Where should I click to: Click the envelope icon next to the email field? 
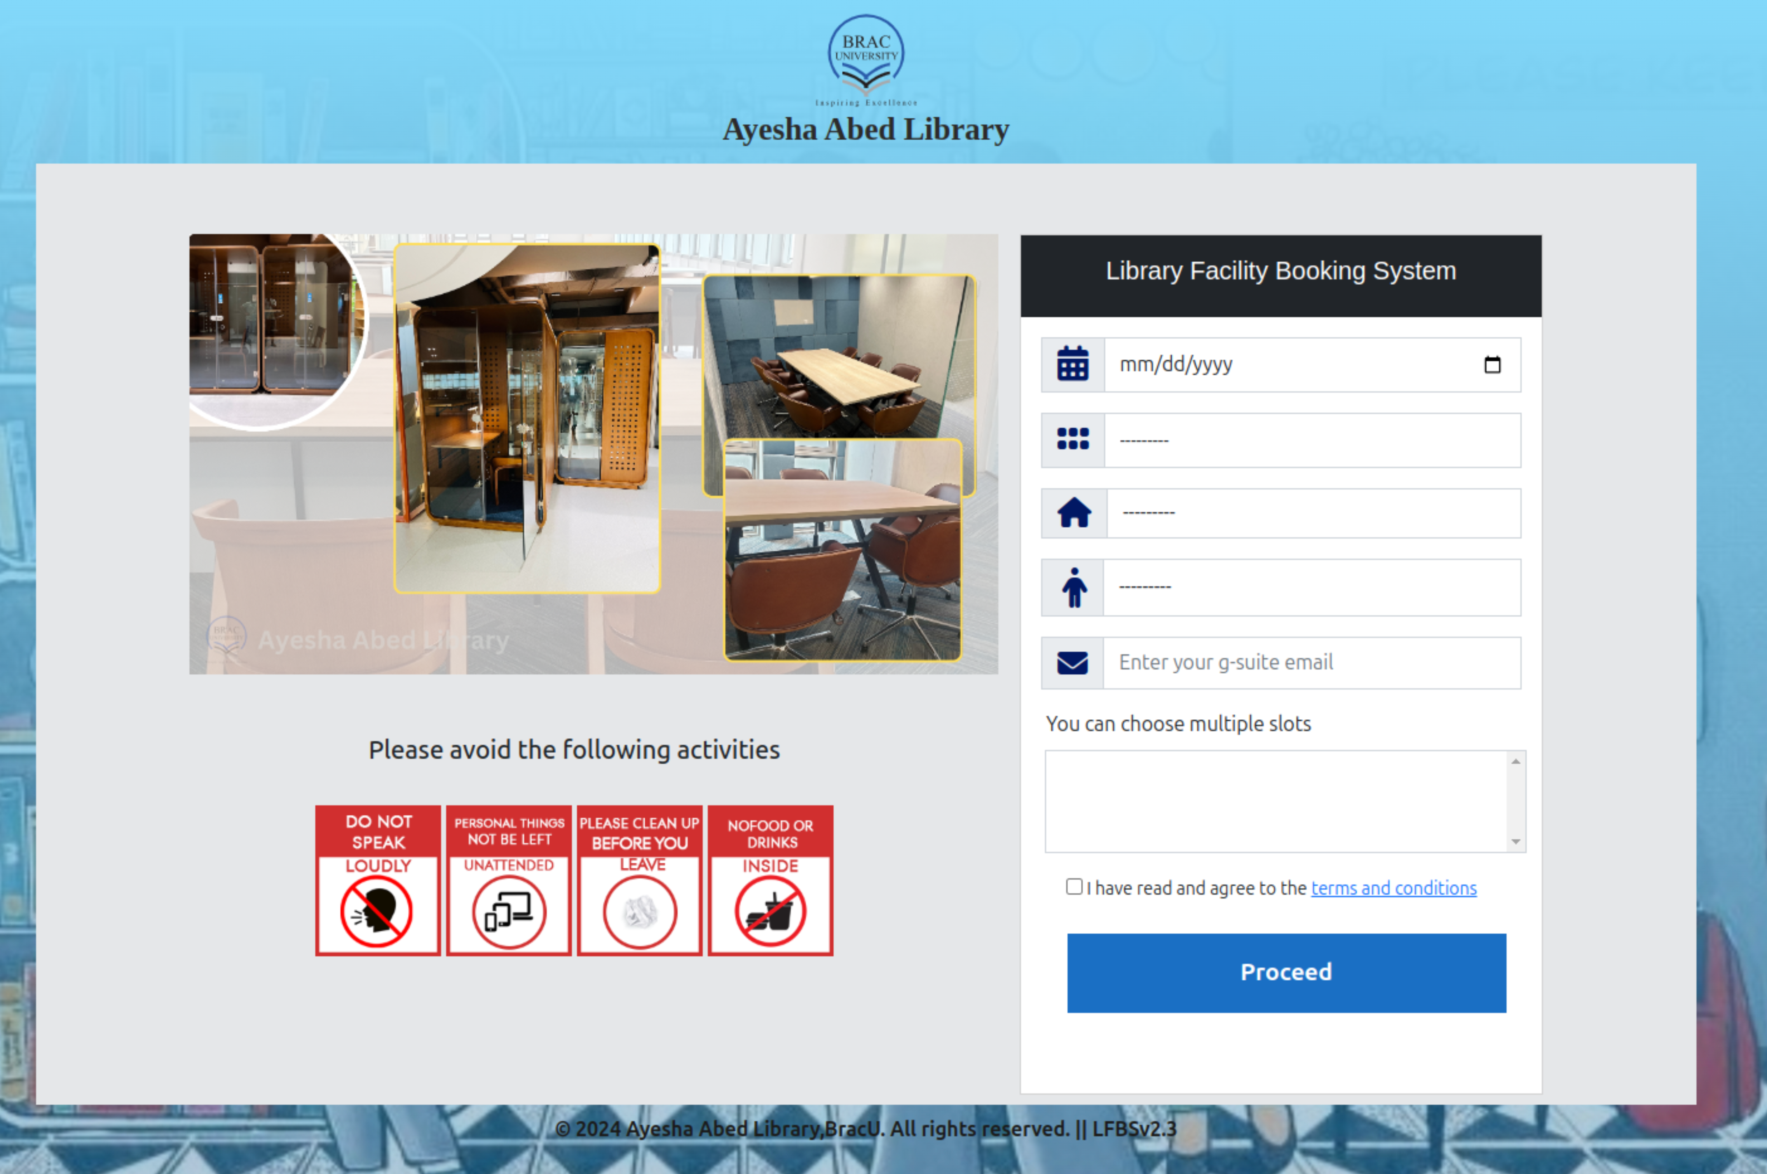[x=1073, y=662]
